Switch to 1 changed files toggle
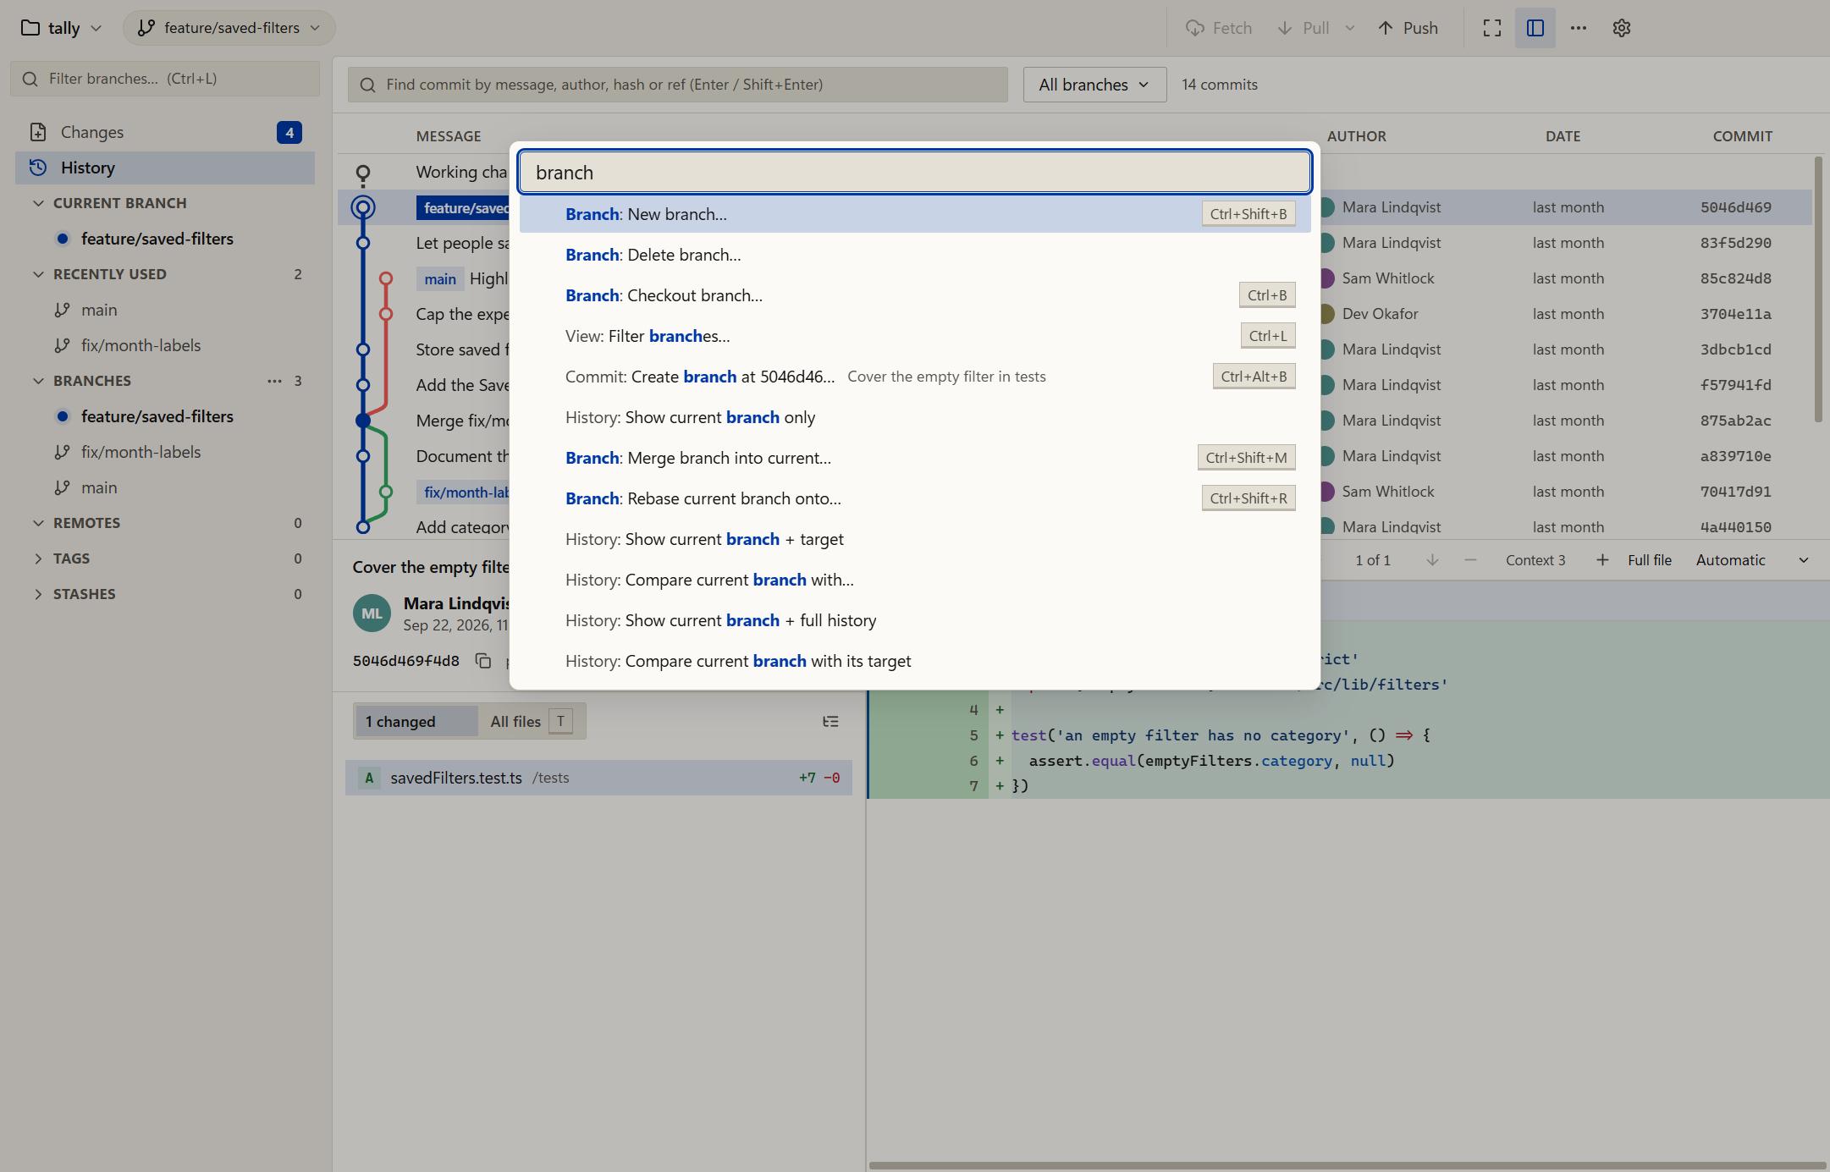 416,722
